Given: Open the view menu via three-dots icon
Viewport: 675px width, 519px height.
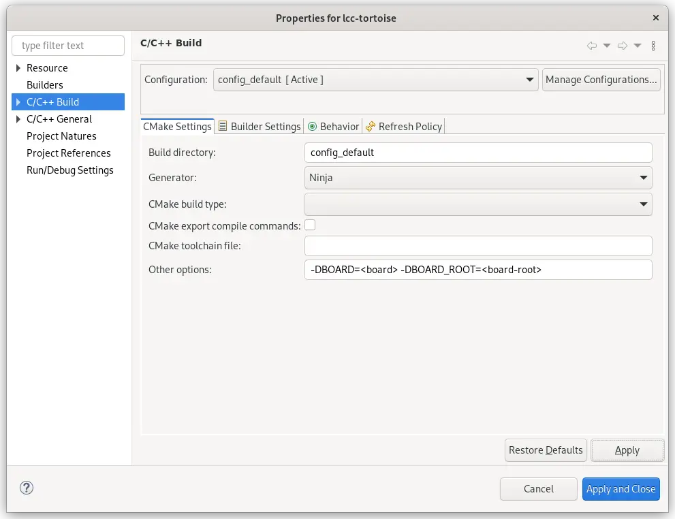Looking at the screenshot, I should [653, 46].
